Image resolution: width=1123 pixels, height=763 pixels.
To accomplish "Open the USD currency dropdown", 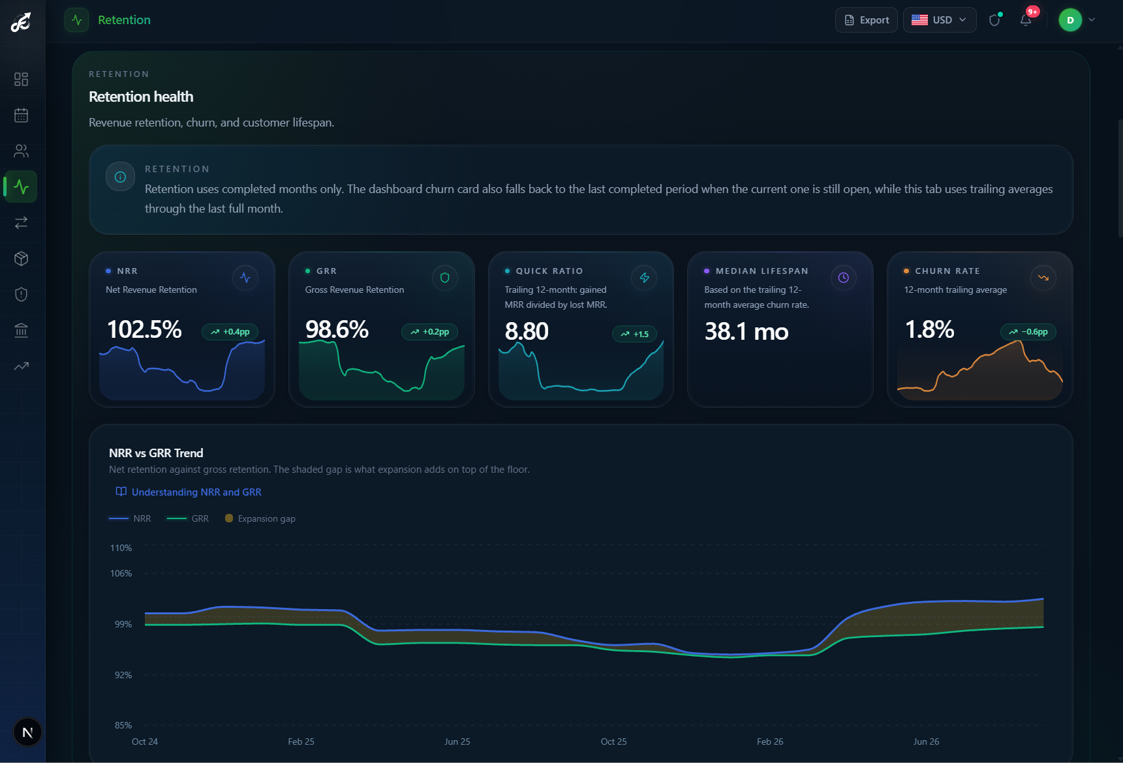I will coord(940,20).
